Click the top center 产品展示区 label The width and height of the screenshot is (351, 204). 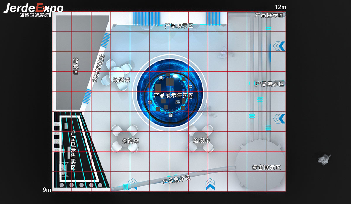click(x=179, y=26)
